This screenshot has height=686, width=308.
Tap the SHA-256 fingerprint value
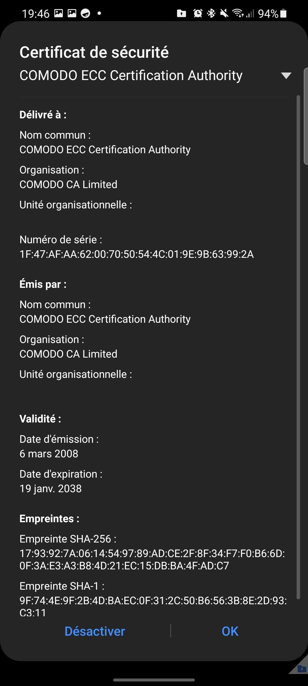point(152,559)
